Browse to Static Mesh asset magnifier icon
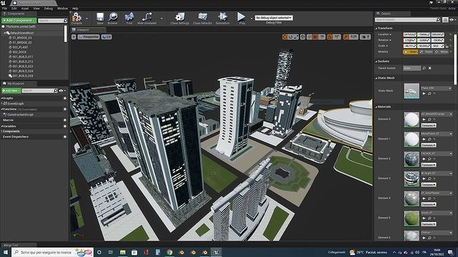 click(430, 93)
